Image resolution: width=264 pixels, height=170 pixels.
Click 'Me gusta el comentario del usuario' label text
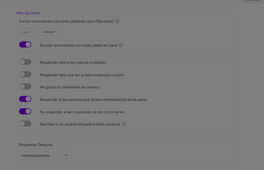tap(70, 87)
